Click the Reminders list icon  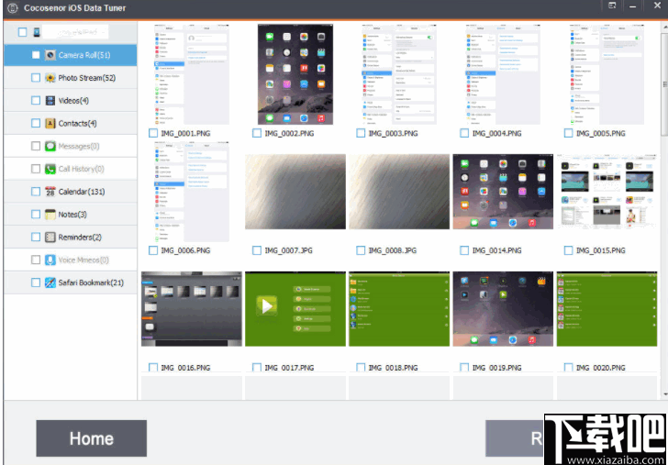tap(50, 238)
